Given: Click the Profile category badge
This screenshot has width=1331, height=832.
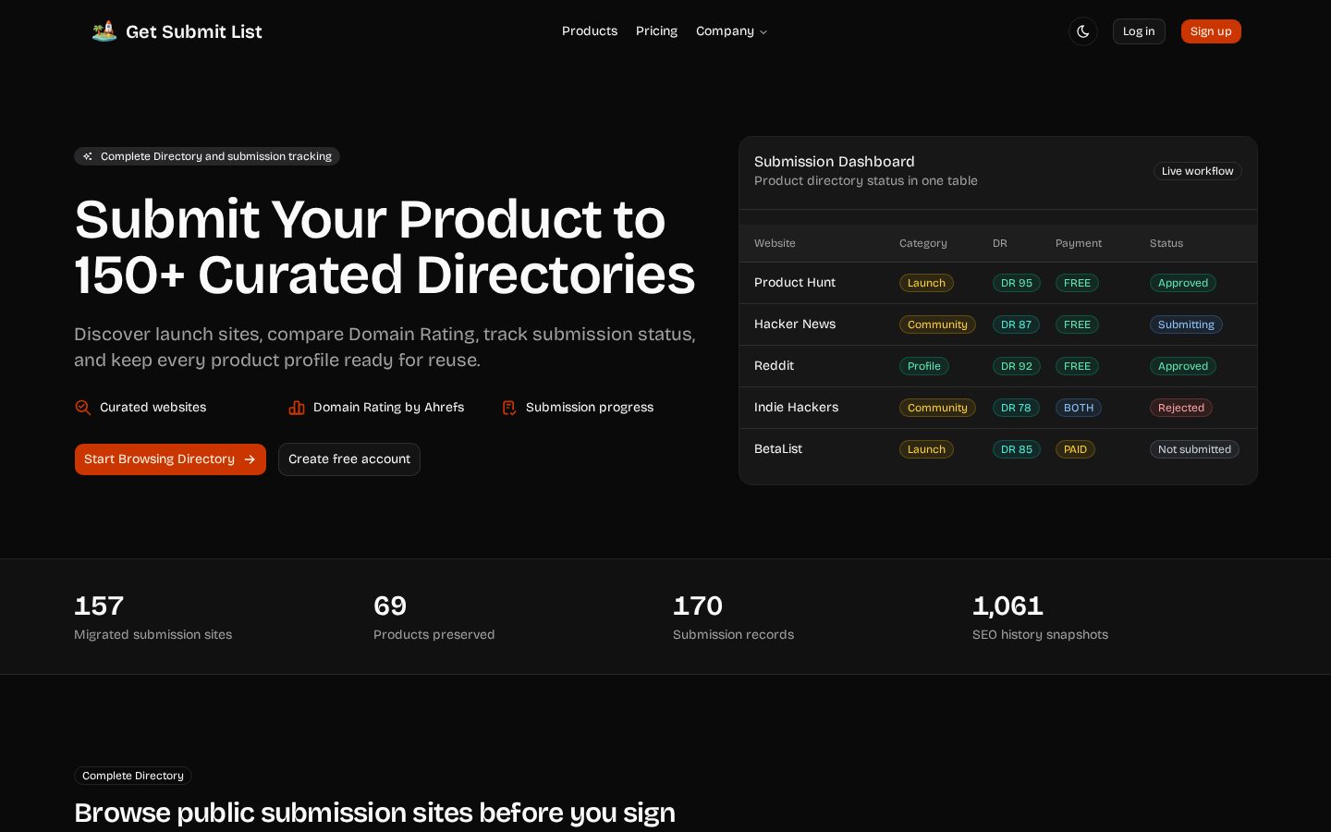Looking at the screenshot, I should click(x=924, y=366).
